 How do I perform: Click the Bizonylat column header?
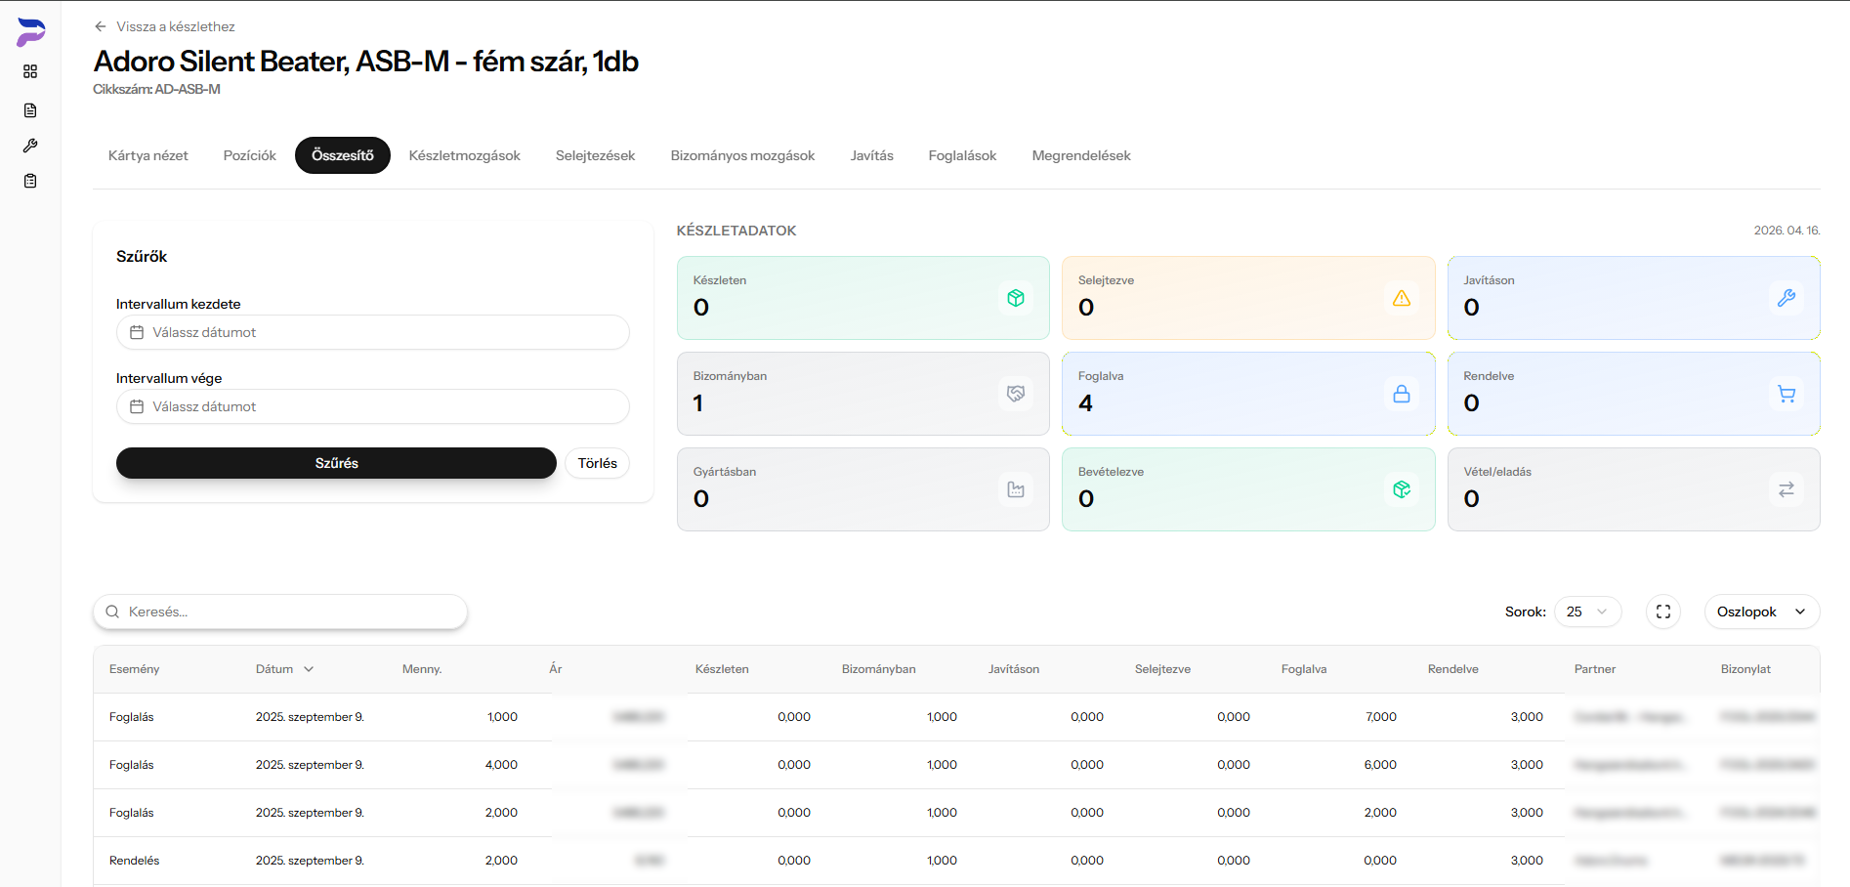(x=1745, y=669)
